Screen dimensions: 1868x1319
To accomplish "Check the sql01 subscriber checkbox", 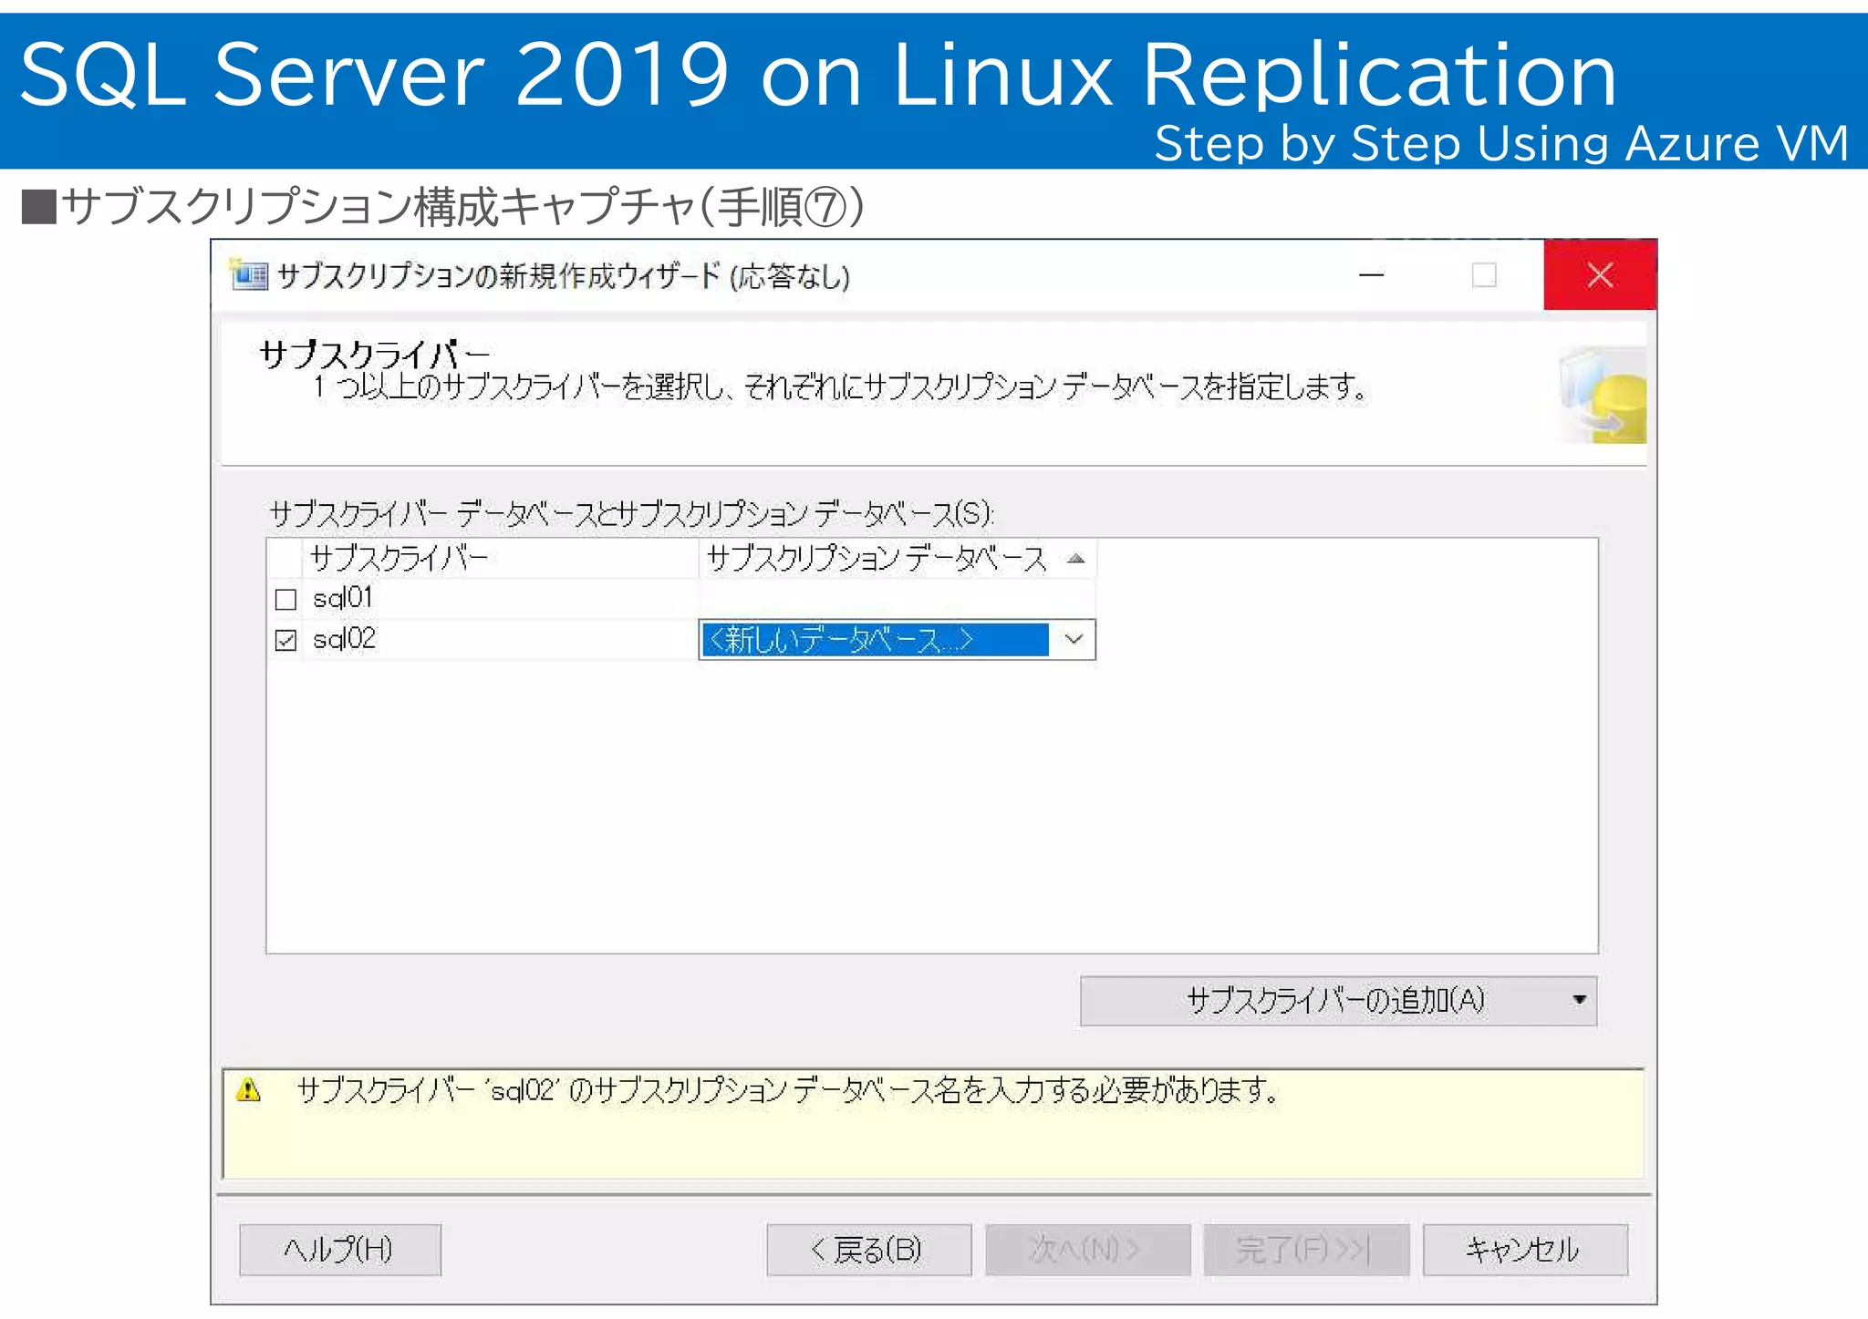I will 285,599.
